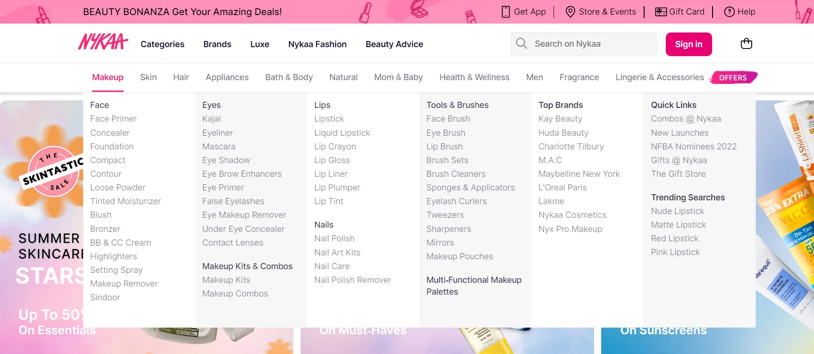Image resolution: width=814 pixels, height=354 pixels.
Task: Click the Gift Card icon
Action: point(661,12)
